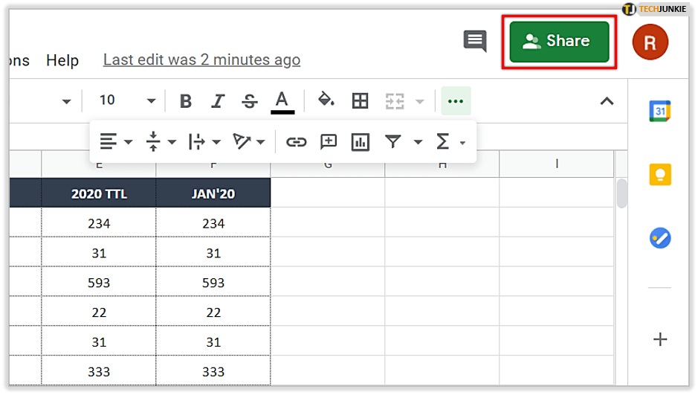
Task: Open comment history speech bubble
Action: 475,41
